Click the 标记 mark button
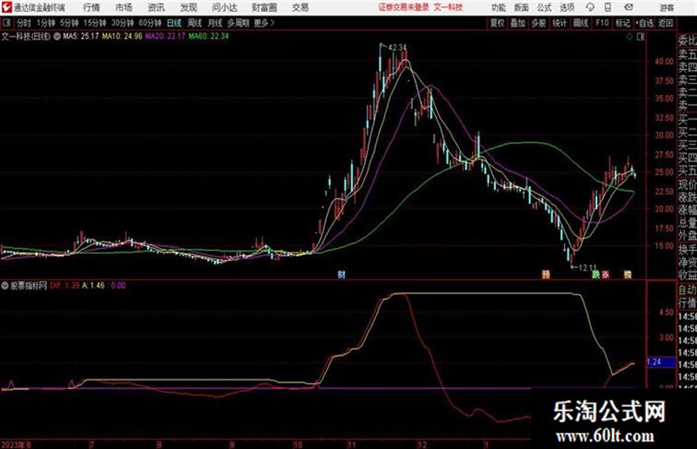 (623, 23)
